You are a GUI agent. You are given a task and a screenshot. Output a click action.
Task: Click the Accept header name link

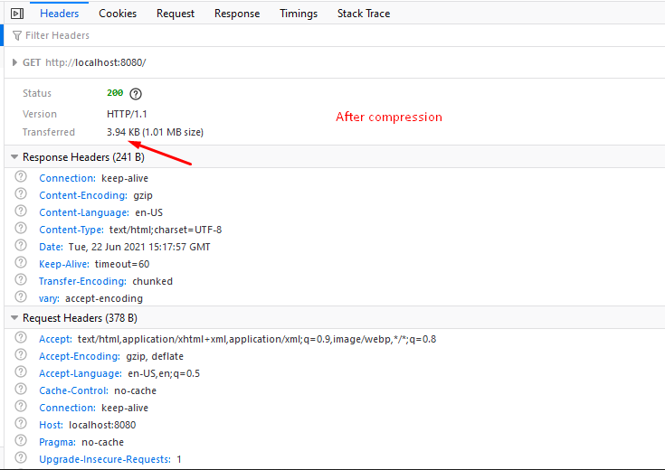(55, 339)
